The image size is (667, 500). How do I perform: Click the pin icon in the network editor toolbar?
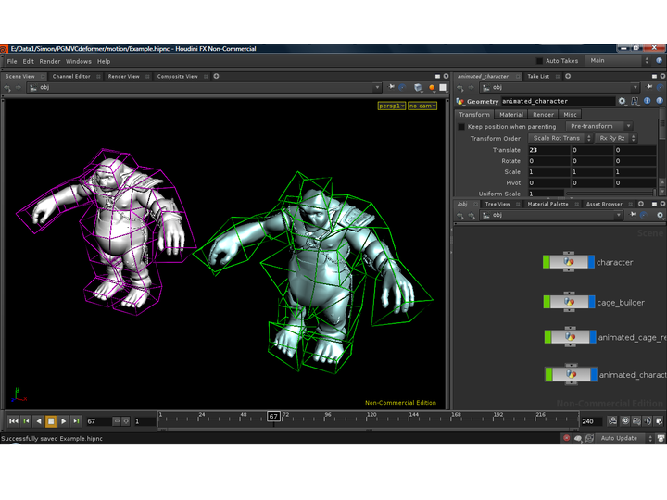point(633,215)
